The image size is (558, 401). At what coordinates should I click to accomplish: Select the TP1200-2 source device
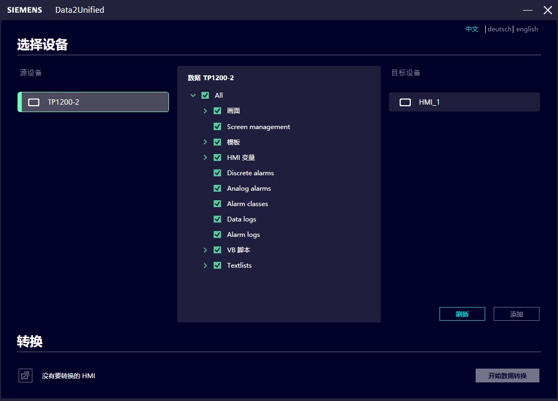(93, 102)
